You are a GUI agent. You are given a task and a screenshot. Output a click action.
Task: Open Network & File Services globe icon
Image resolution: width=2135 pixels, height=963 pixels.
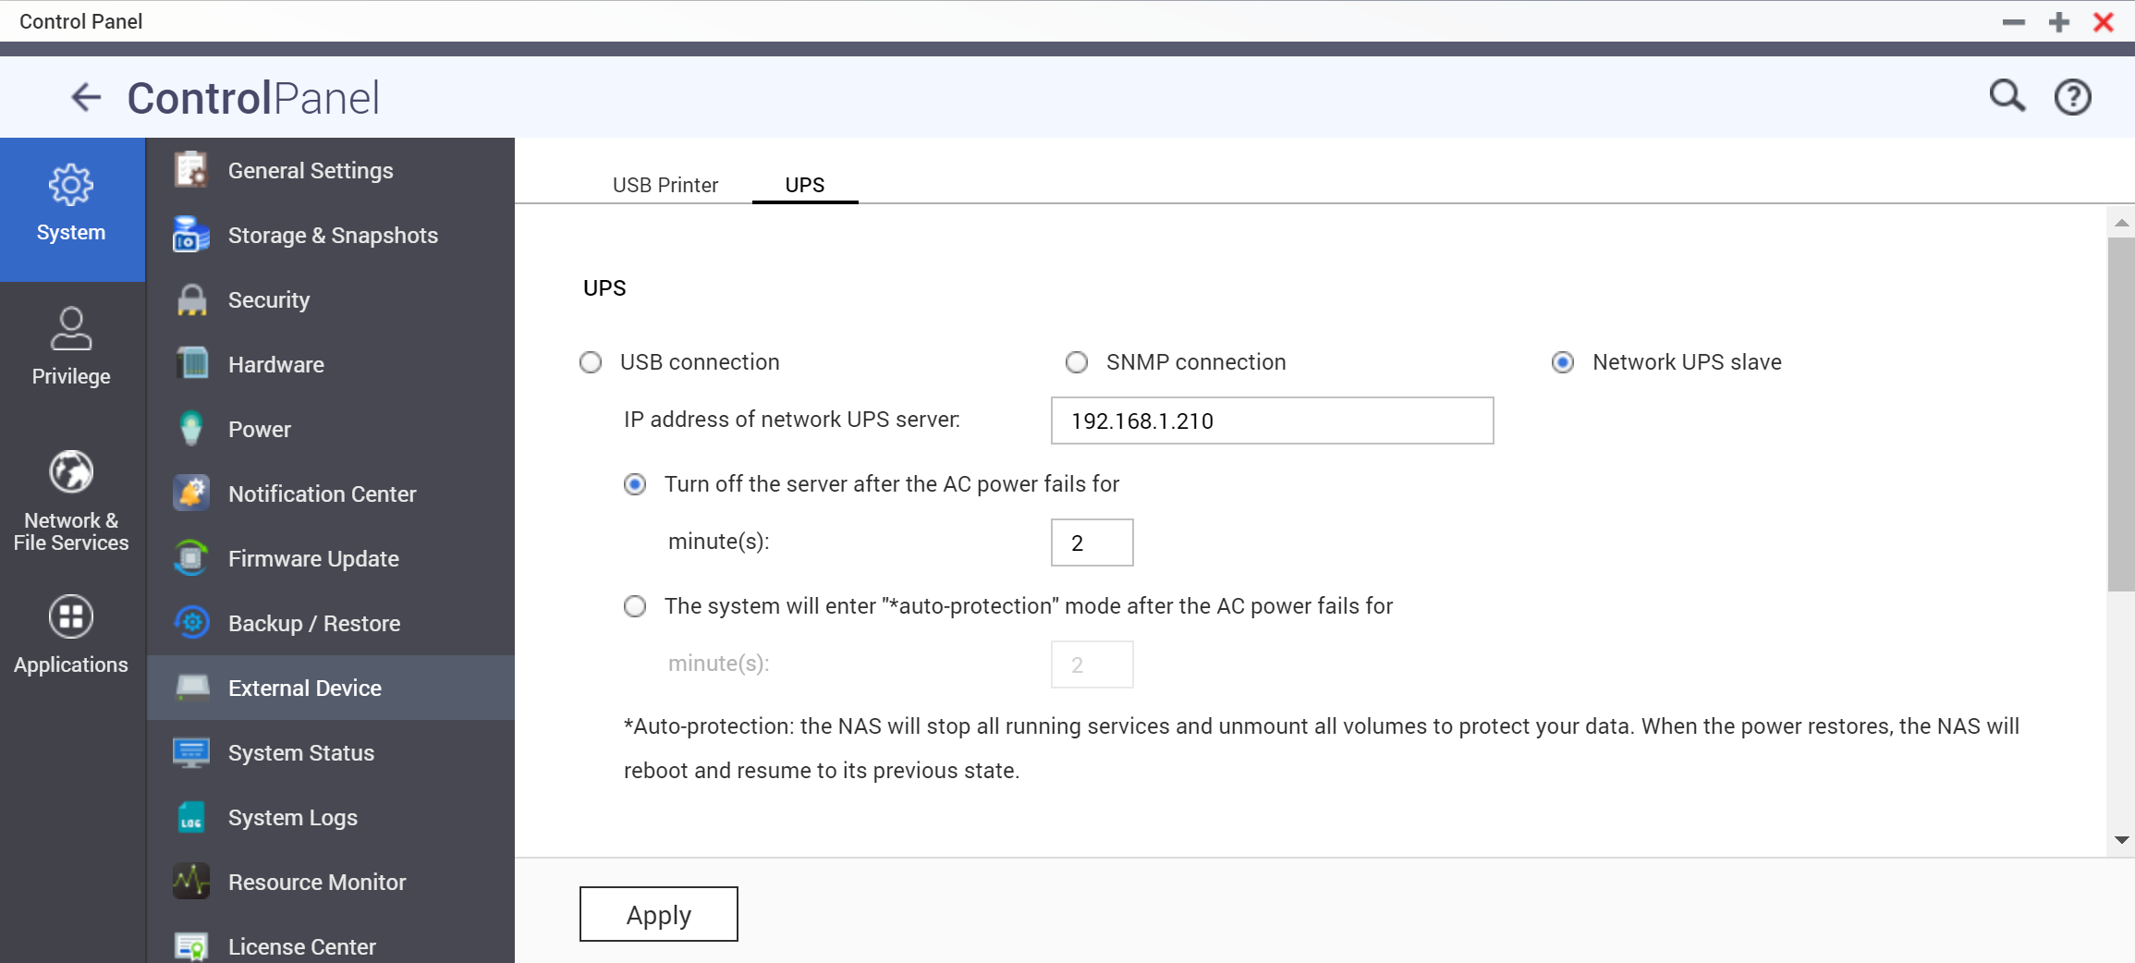click(71, 472)
